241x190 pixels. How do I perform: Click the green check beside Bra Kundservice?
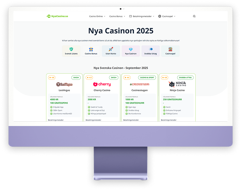126,114
